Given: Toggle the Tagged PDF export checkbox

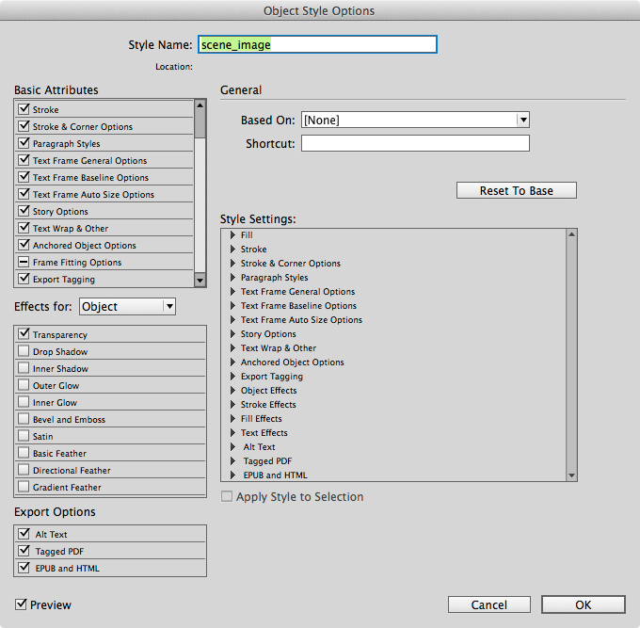Looking at the screenshot, I should pyautogui.click(x=24, y=551).
